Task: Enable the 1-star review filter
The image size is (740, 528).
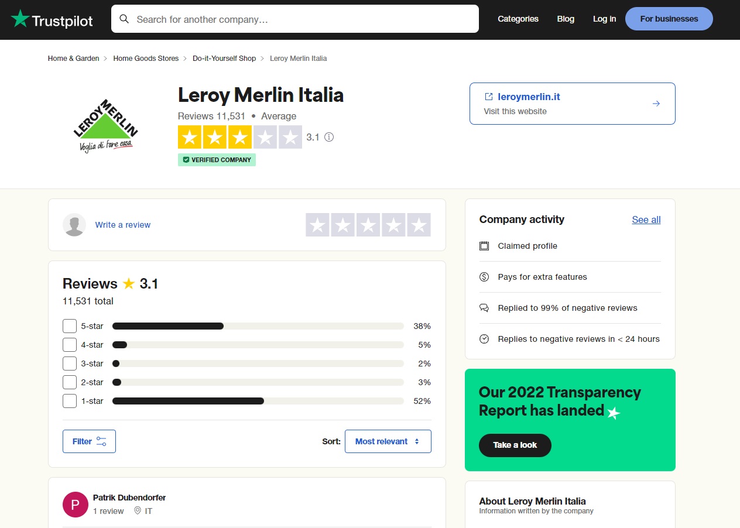Action: [70, 401]
